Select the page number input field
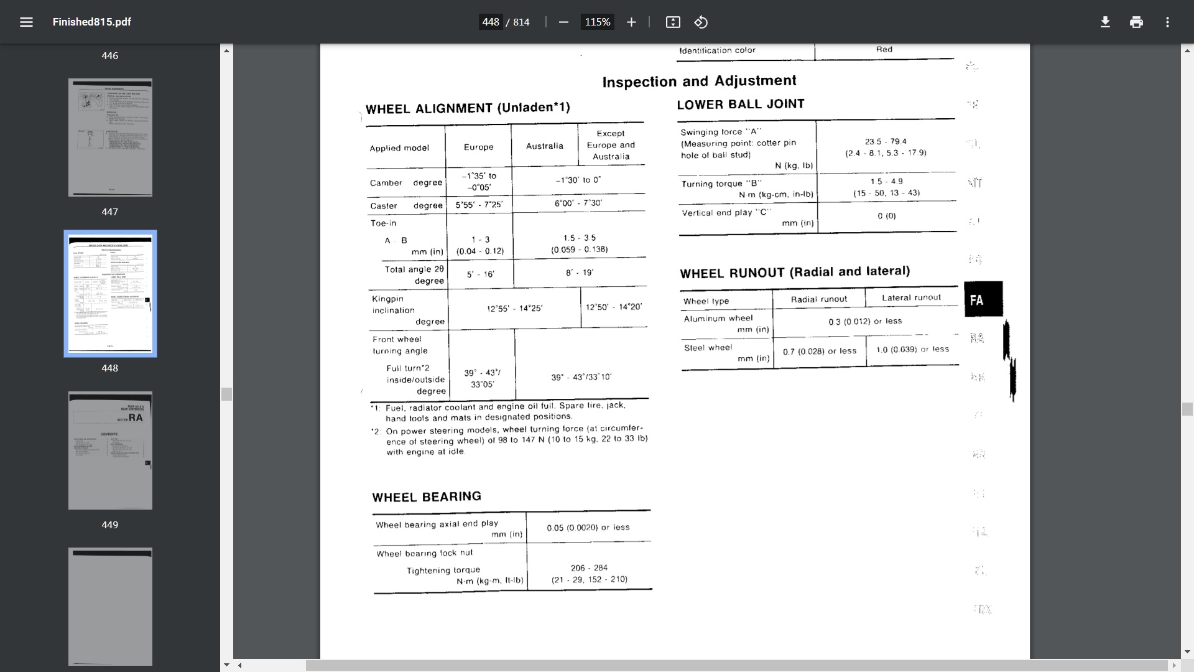1194x672 pixels. (491, 22)
